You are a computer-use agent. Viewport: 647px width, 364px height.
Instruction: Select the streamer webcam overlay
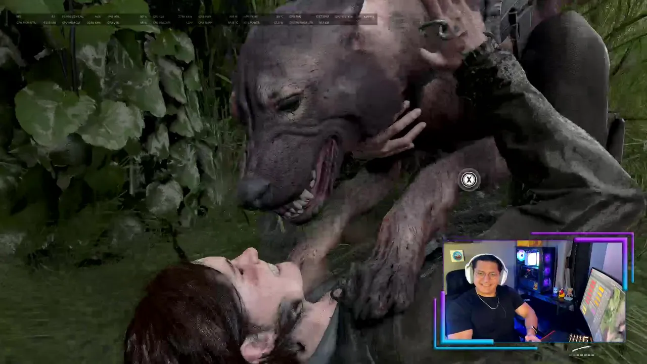pos(534,291)
